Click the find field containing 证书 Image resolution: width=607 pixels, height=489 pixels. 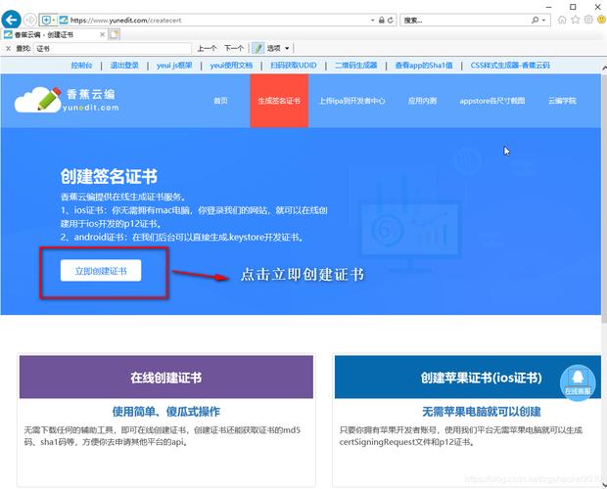pyautogui.click(x=113, y=48)
